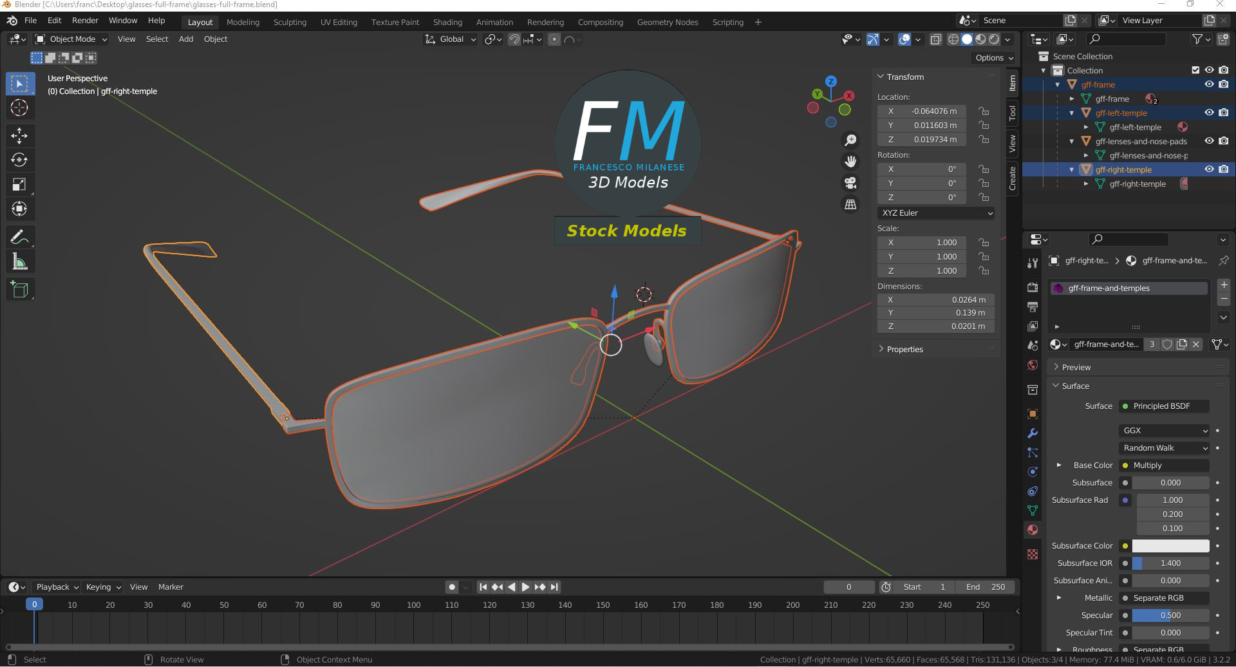Switch to rendered viewport shading

point(994,39)
